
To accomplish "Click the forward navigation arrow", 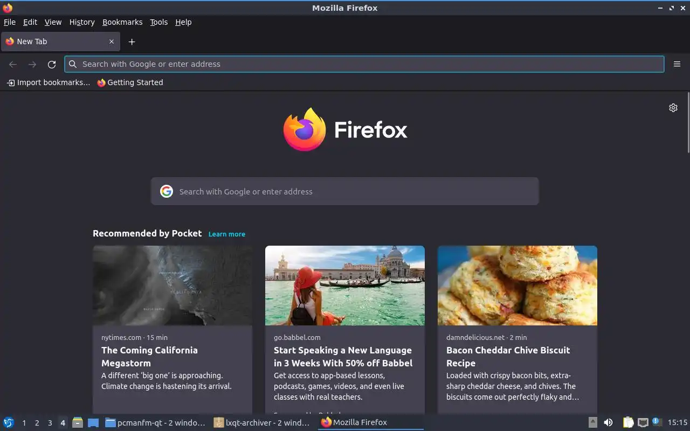I will 32,64.
